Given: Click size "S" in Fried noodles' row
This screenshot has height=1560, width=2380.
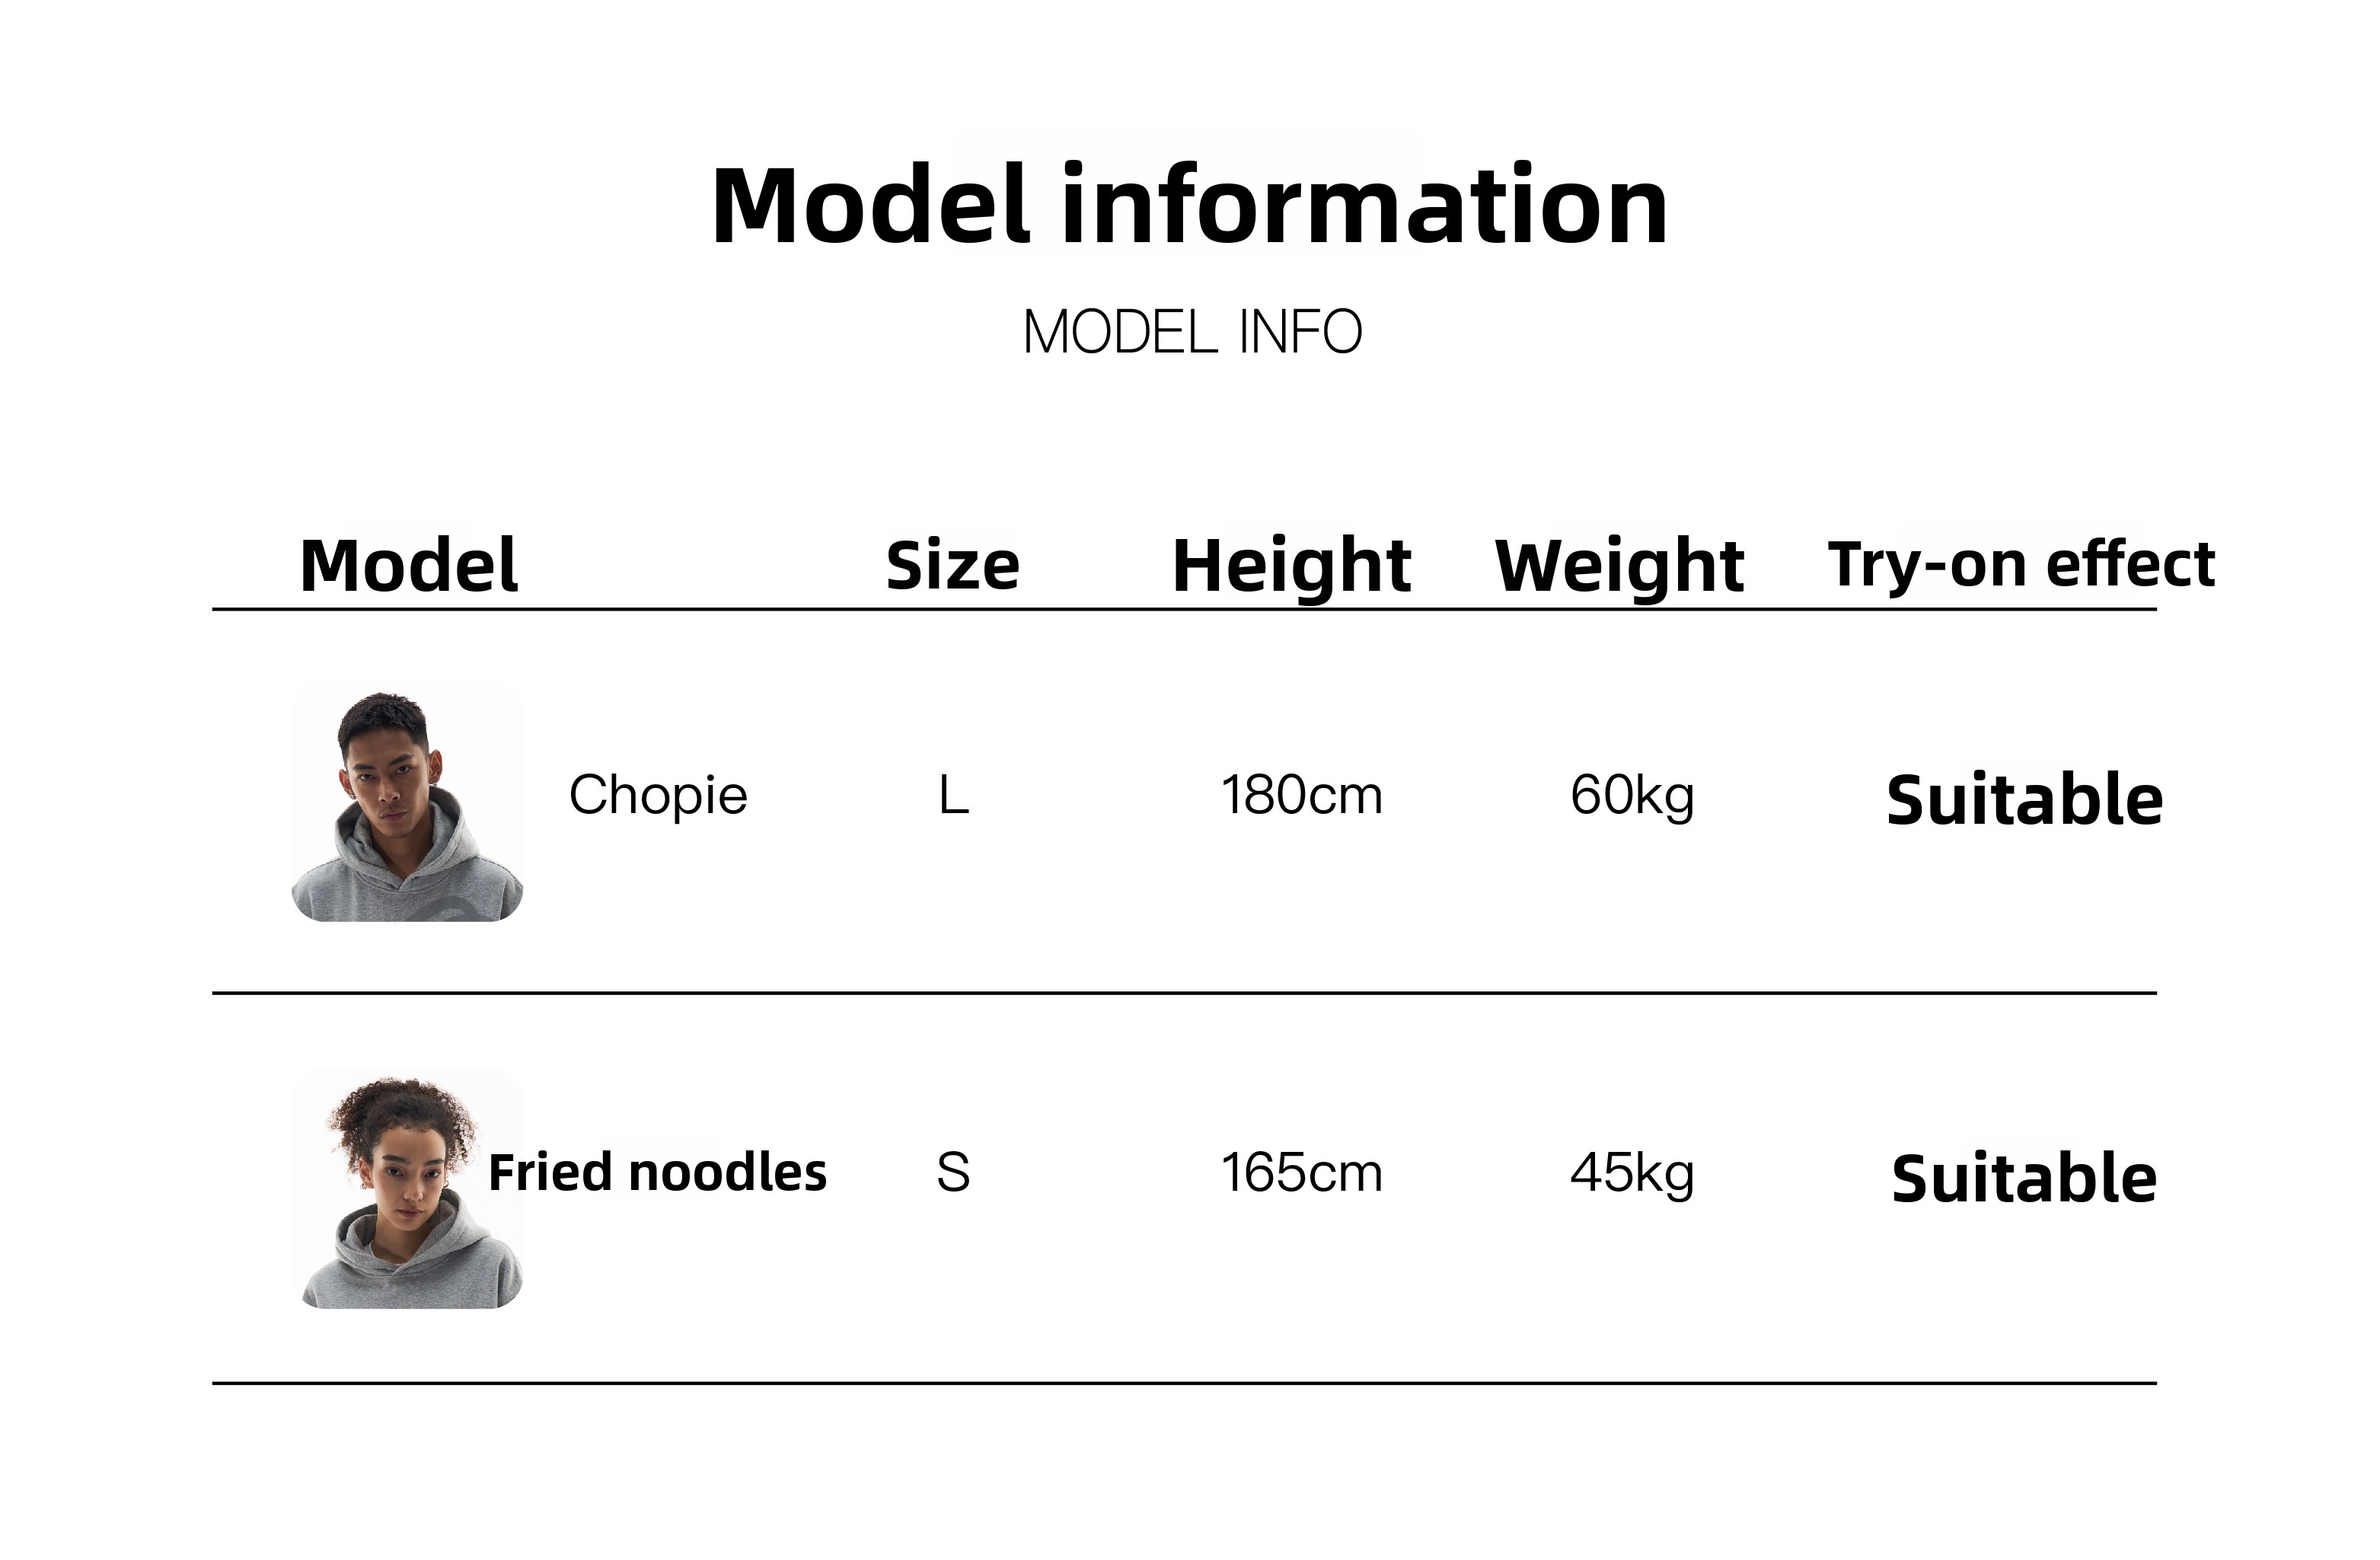Looking at the screenshot, I should pos(953,1172).
